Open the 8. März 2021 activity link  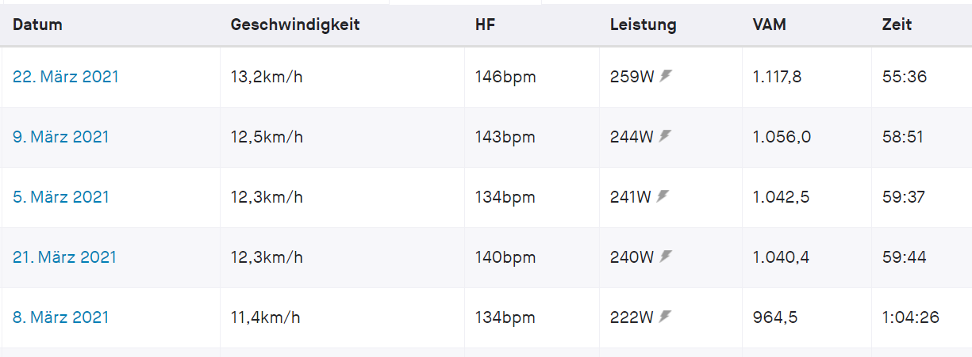click(61, 317)
